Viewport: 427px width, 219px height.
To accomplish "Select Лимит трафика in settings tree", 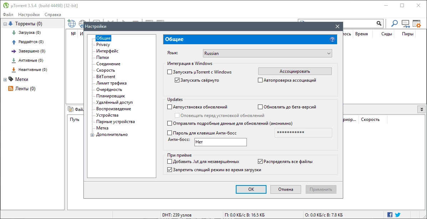I will (x=111, y=83).
